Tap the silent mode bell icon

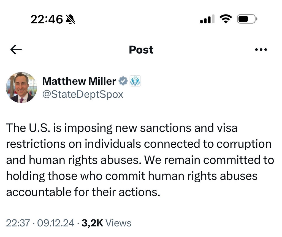tap(70, 19)
